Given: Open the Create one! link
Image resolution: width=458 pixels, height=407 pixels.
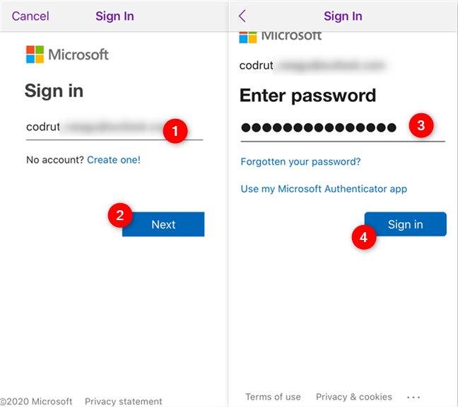Looking at the screenshot, I should [114, 160].
